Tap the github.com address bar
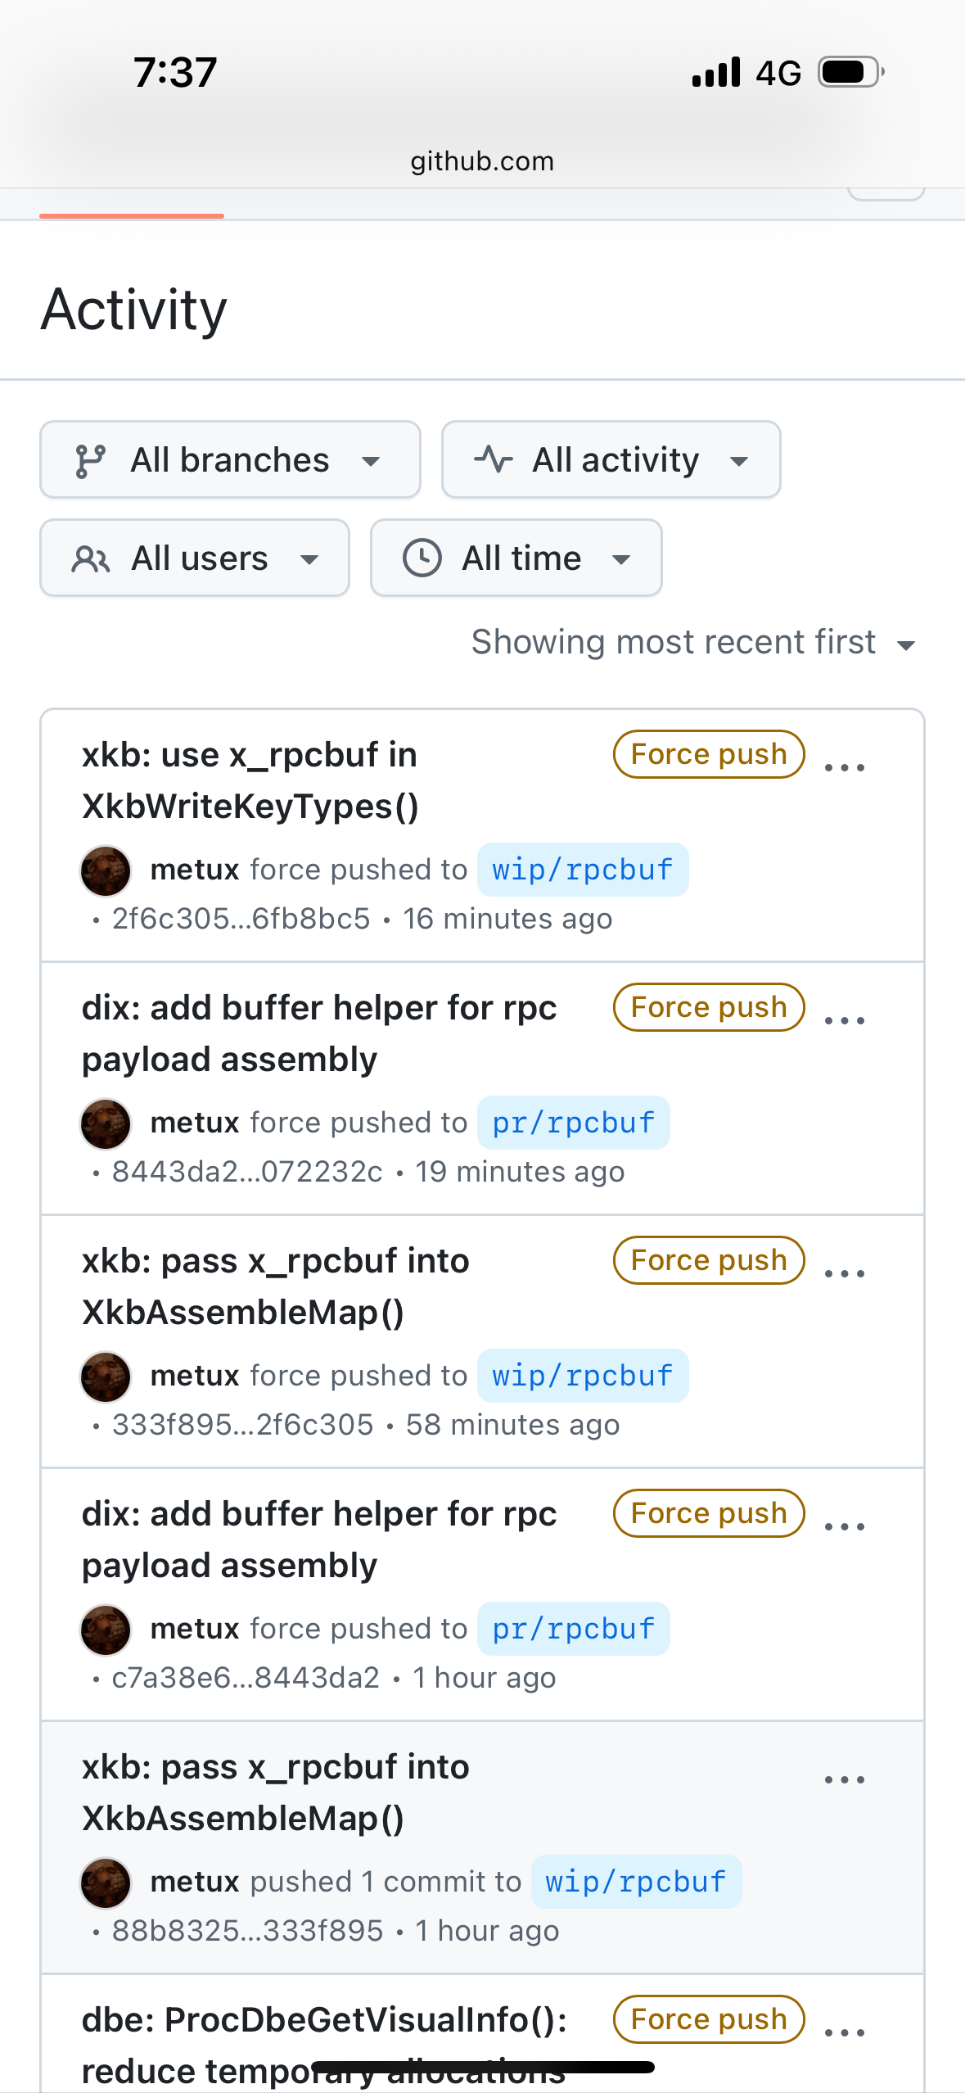The height and width of the screenshot is (2093, 965). pyautogui.click(x=482, y=161)
